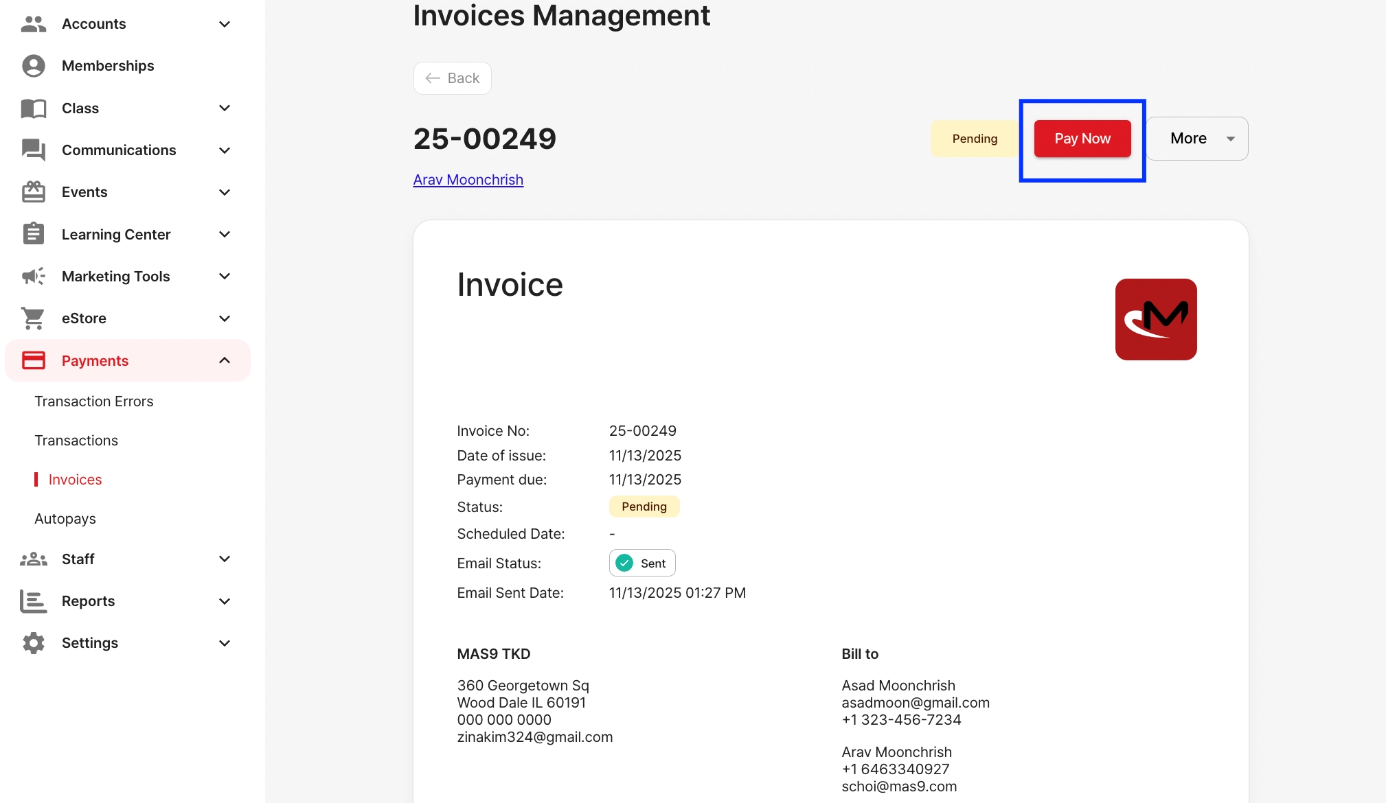Click the Learning Center clipboard icon
This screenshot has height=803, width=1386.
pos(33,235)
